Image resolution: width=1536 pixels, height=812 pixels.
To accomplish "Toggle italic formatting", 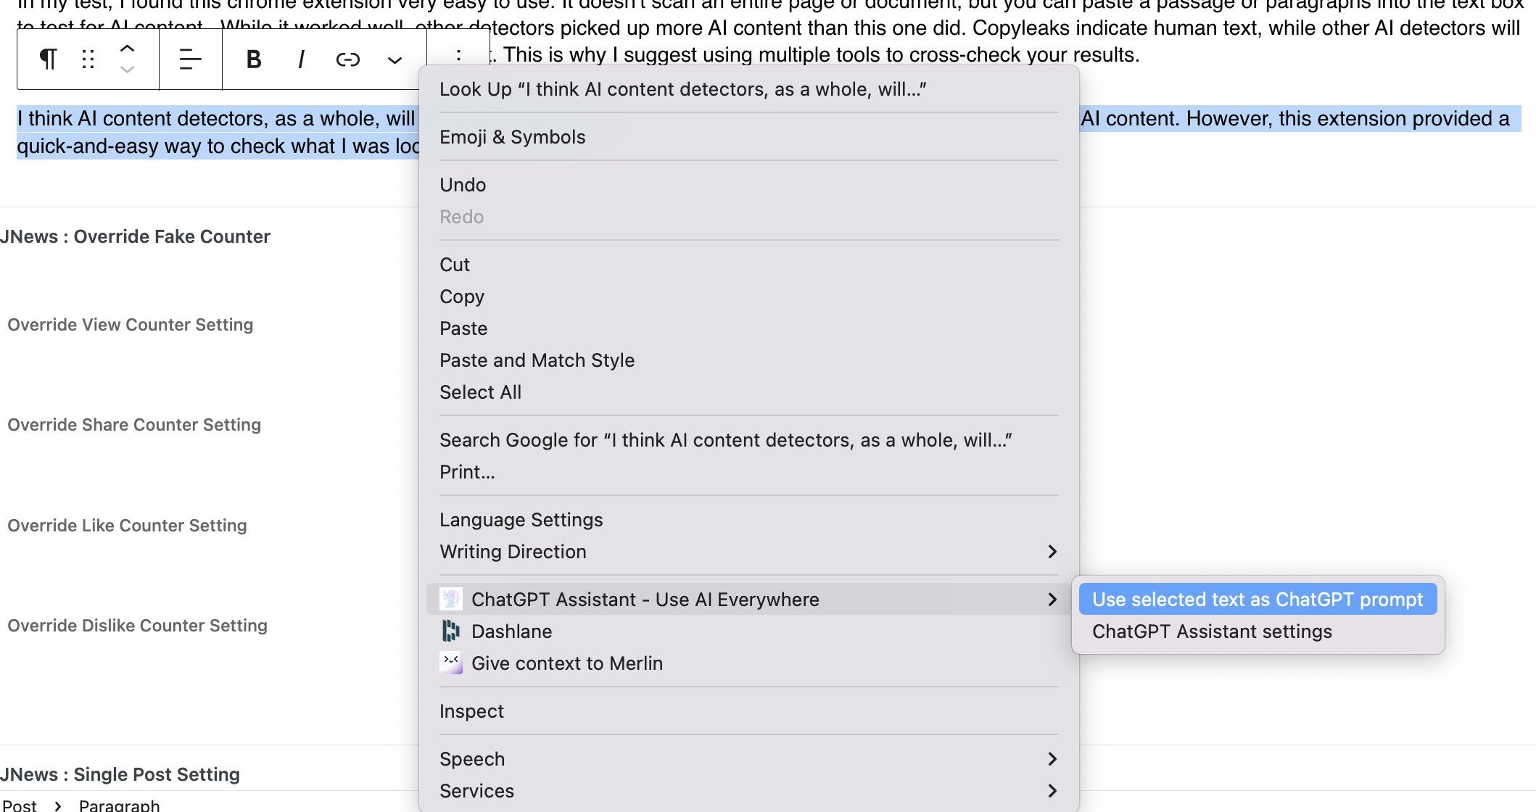I will pyautogui.click(x=301, y=59).
